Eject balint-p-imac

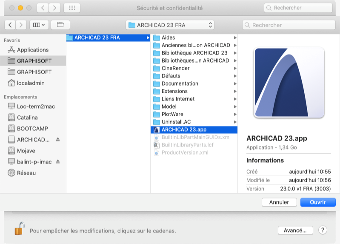pos(58,161)
